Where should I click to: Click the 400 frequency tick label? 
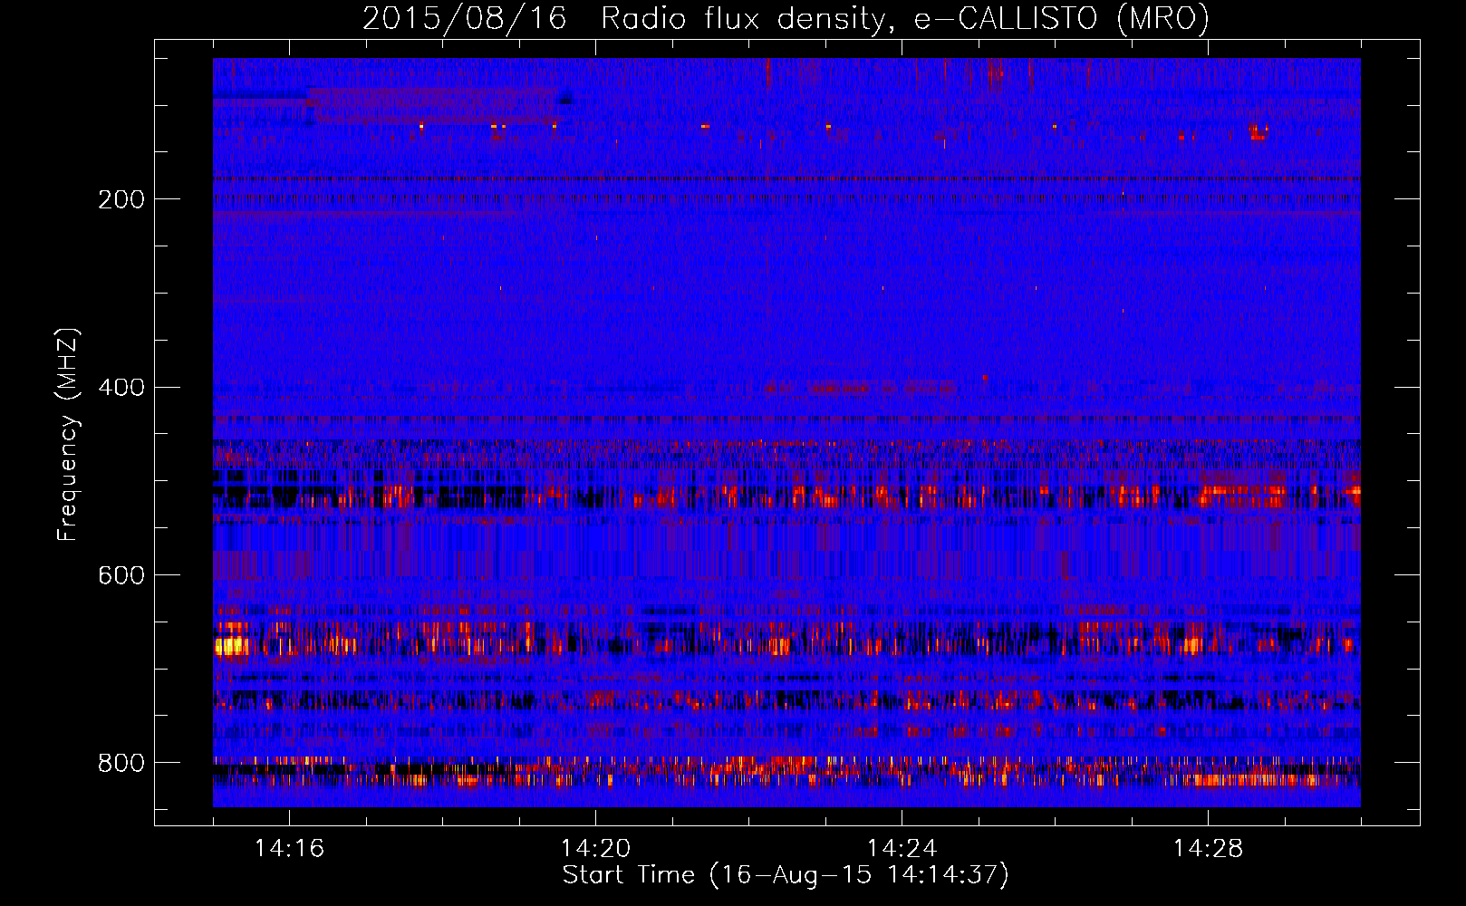click(121, 388)
